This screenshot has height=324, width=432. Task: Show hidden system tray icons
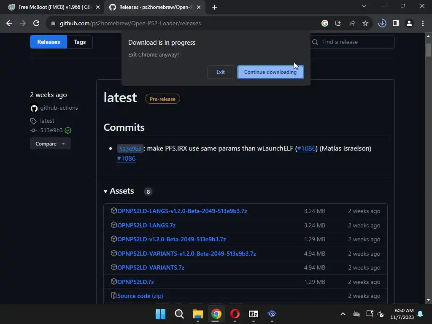343,314
